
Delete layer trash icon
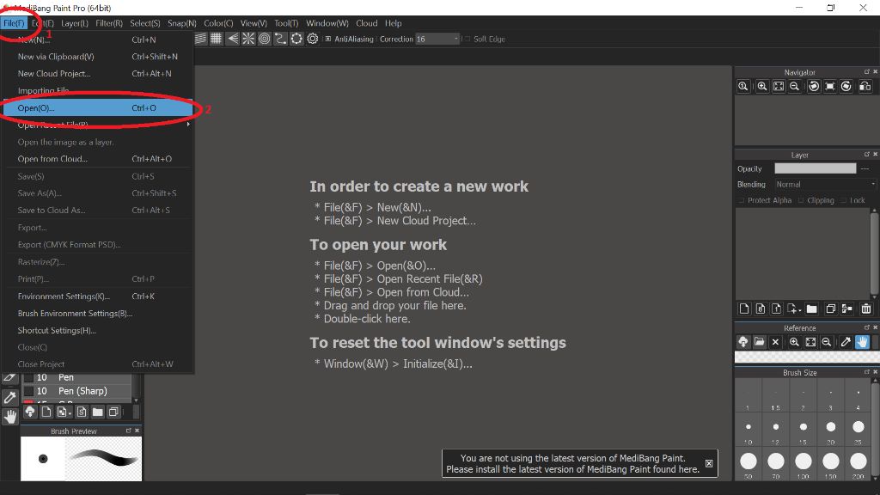point(866,309)
